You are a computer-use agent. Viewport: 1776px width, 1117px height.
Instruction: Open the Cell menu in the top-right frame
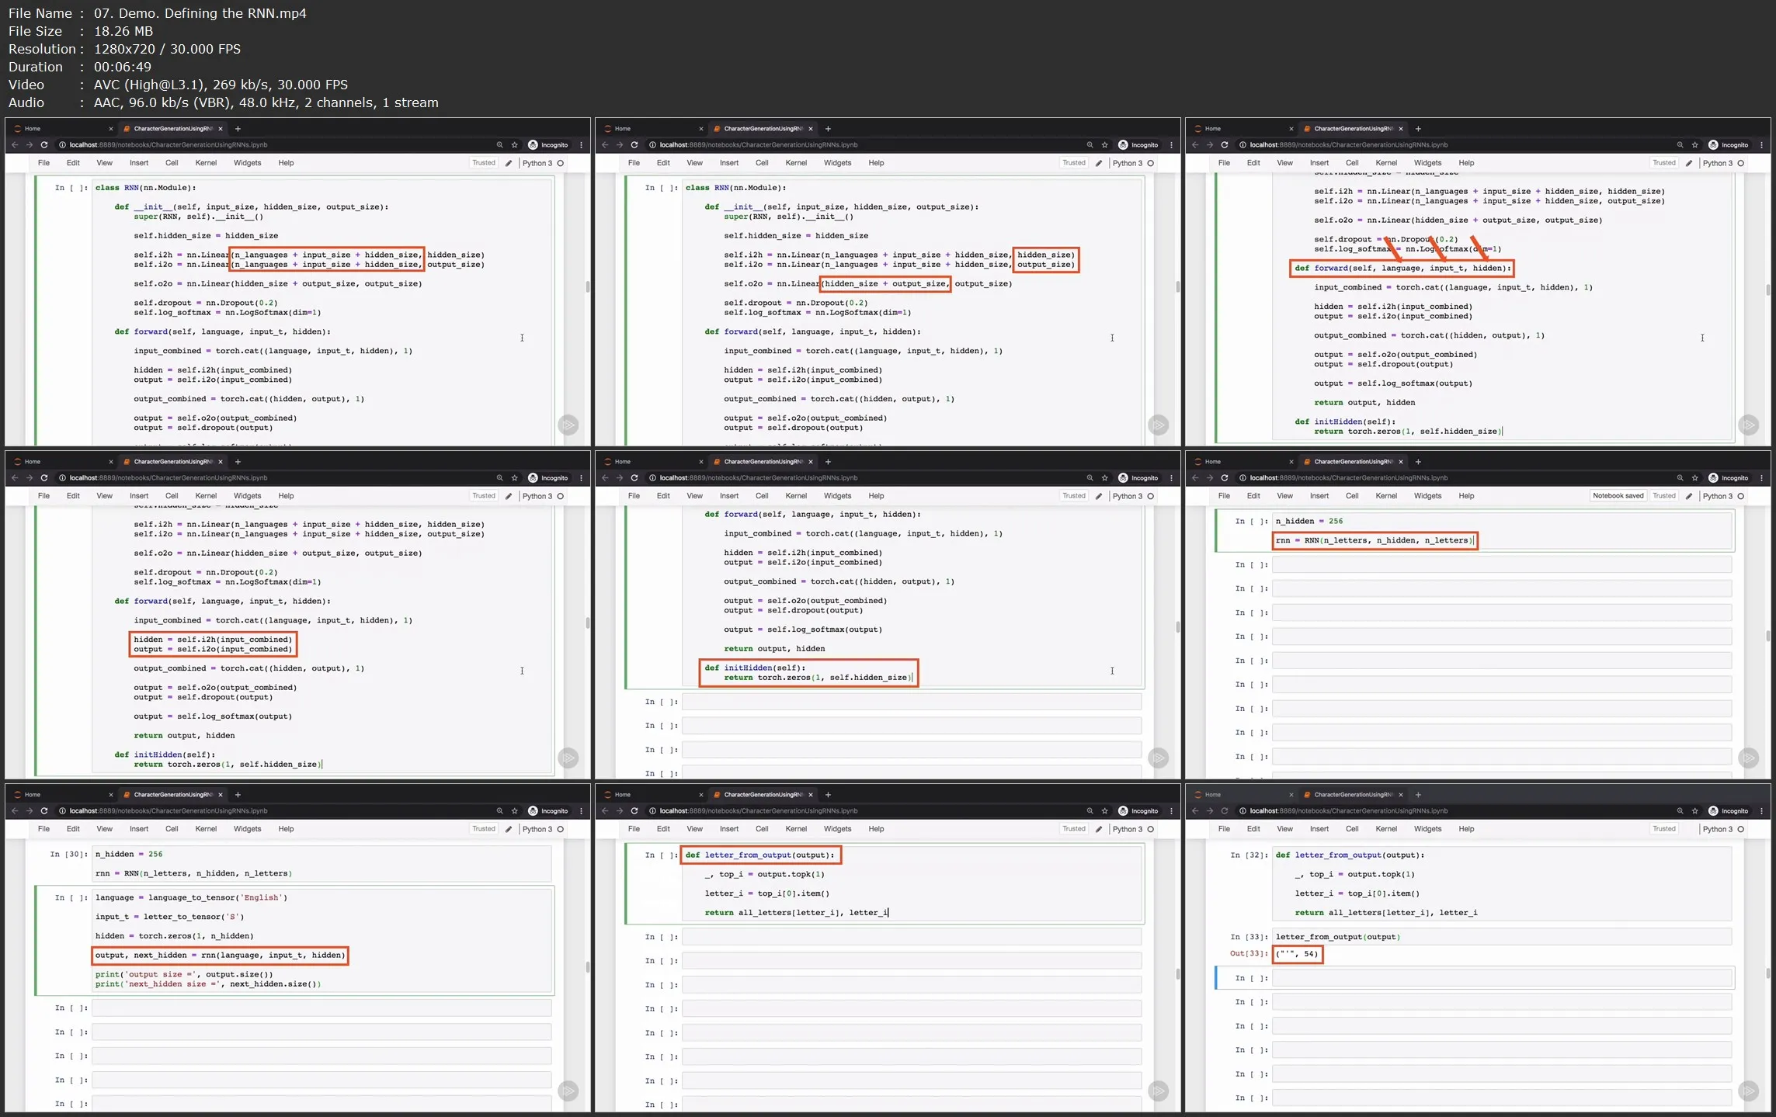coord(1352,163)
